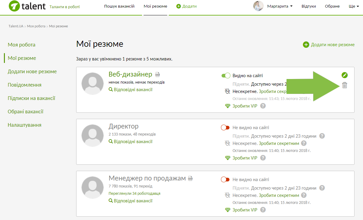The image size is (363, 220).
Task: Go to Пошук вакансій tab
Action: (119, 6)
